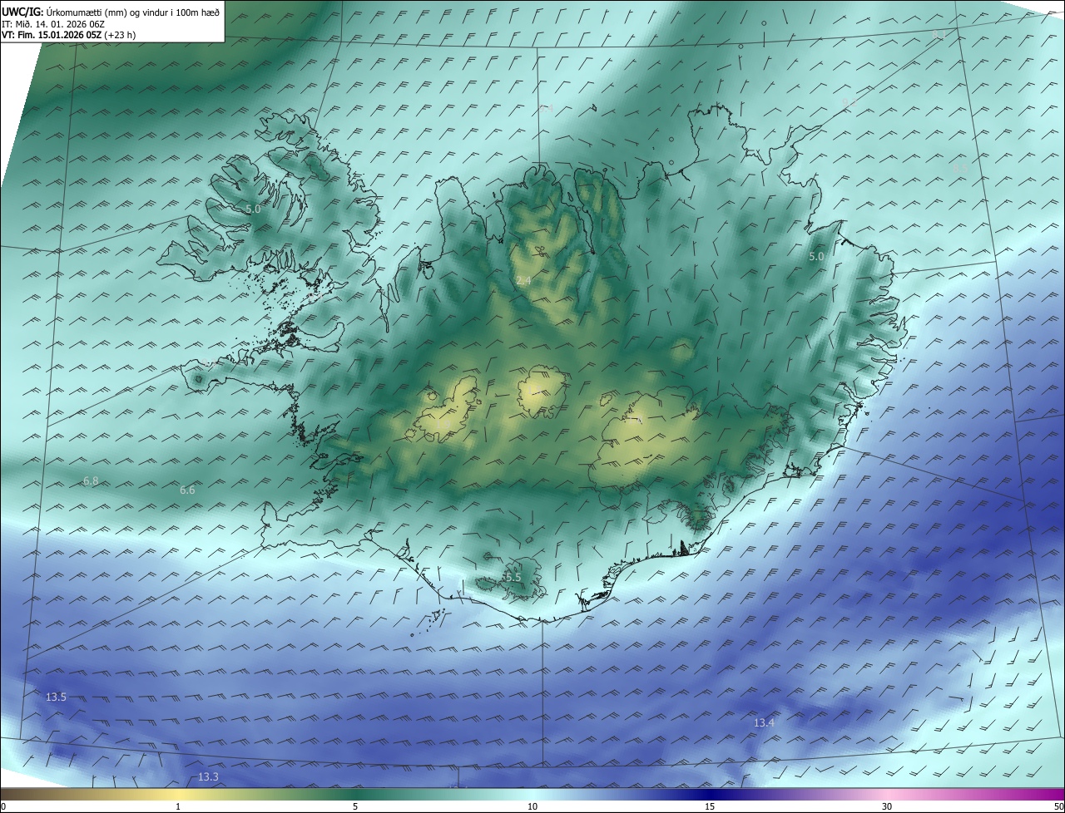Click the 6.8 value label over the sea
This screenshot has height=813, width=1065.
pyautogui.click(x=91, y=481)
